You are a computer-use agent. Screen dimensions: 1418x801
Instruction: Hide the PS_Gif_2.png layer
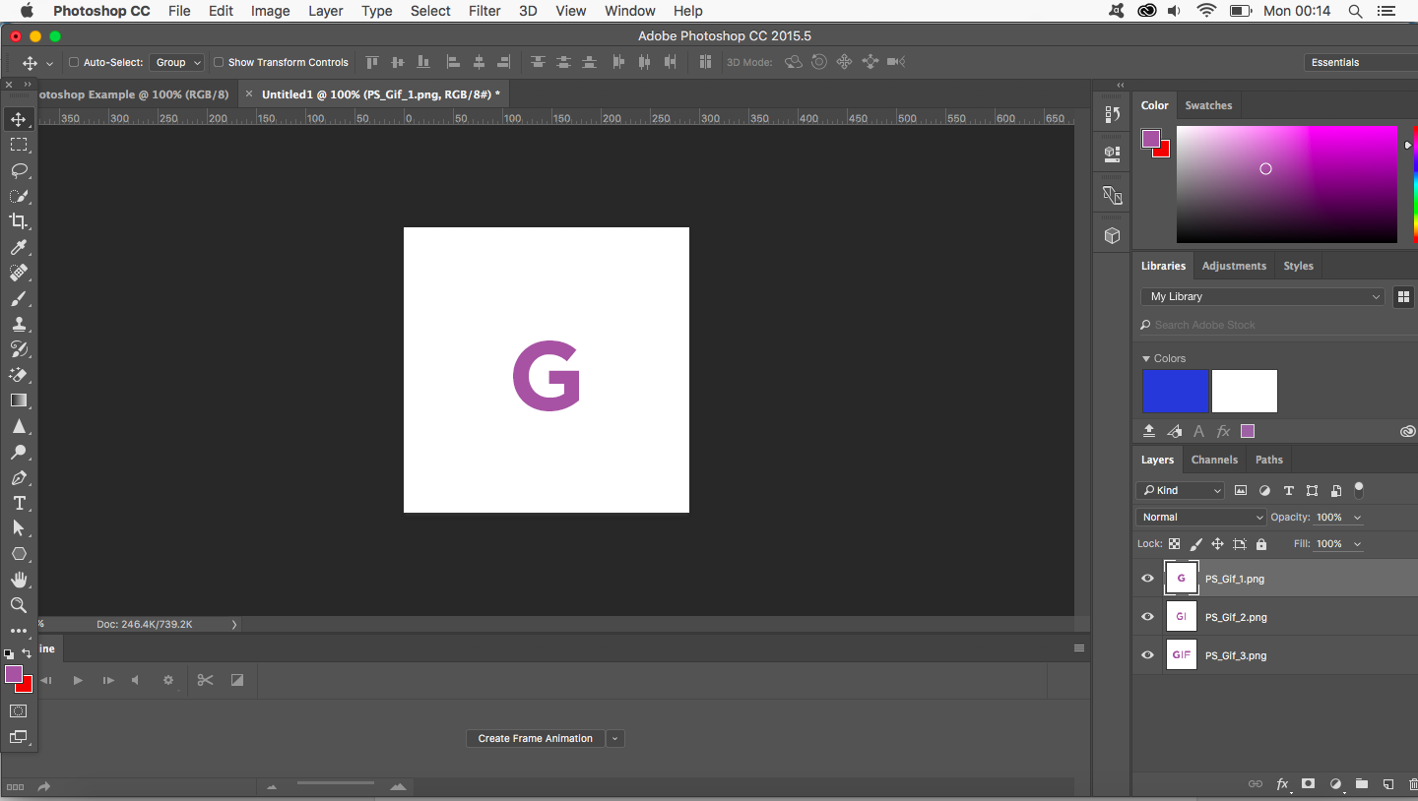point(1147,617)
